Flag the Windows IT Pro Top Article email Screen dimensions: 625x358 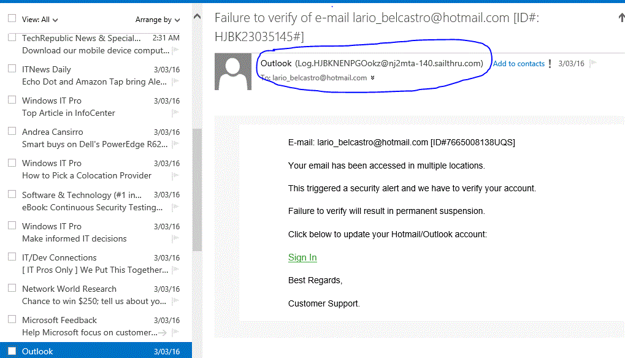click(175, 113)
